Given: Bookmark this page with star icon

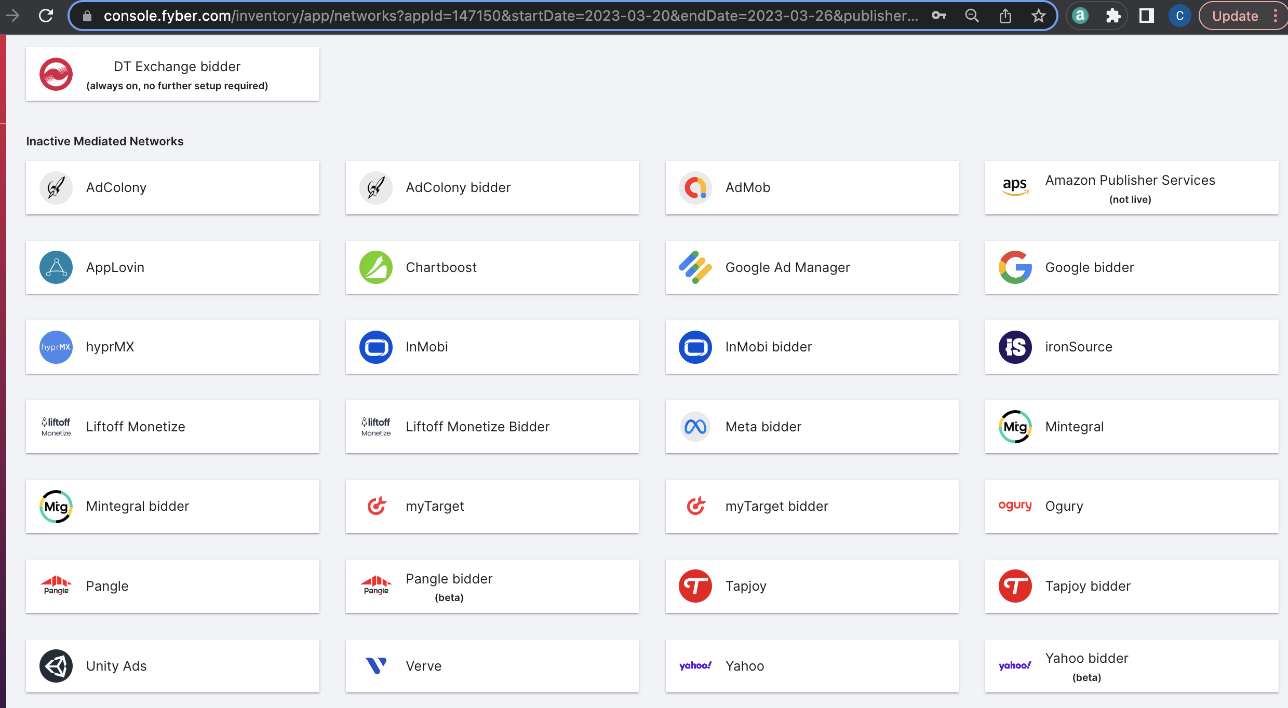Looking at the screenshot, I should tap(1038, 16).
